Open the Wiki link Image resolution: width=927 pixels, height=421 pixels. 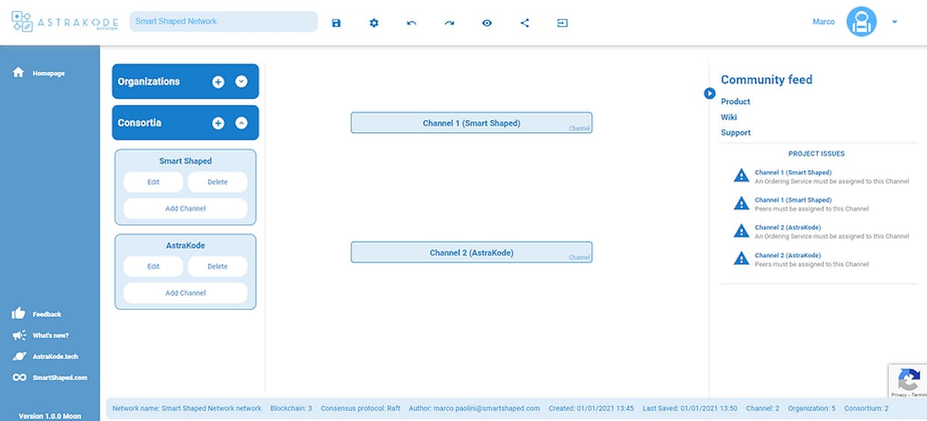pyautogui.click(x=729, y=117)
